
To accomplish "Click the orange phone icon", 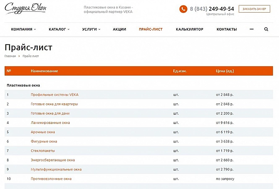I will [x=183, y=9].
